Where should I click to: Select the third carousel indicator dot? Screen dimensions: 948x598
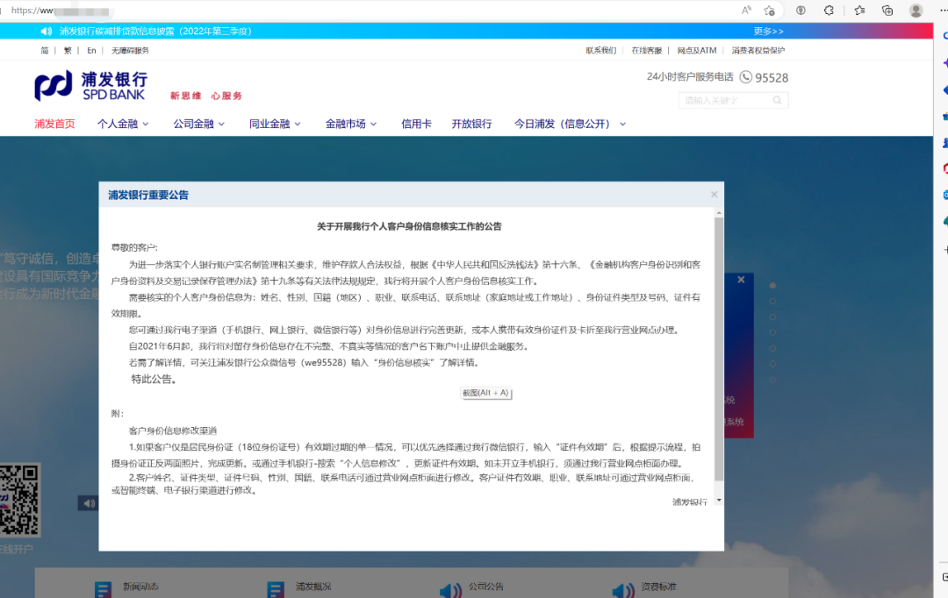(x=772, y=317)
